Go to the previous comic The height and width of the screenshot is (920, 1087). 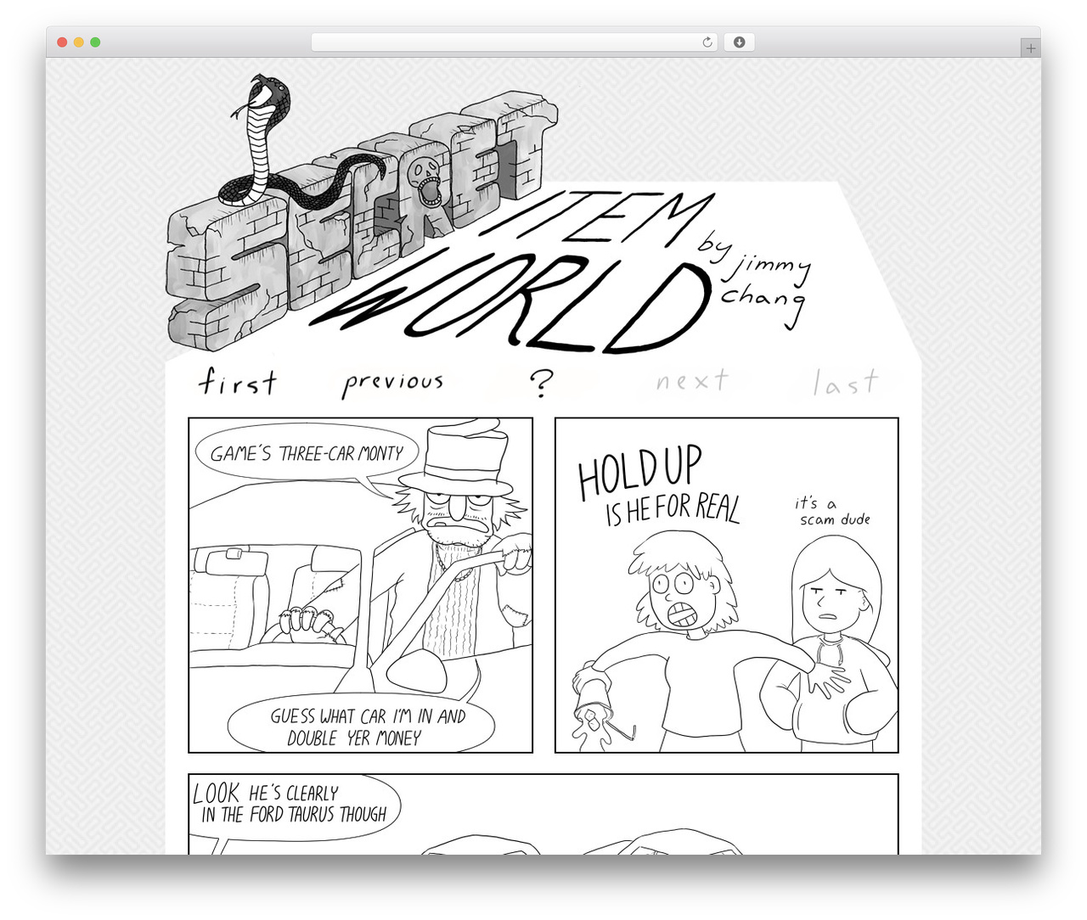click(x=392, y=383)
